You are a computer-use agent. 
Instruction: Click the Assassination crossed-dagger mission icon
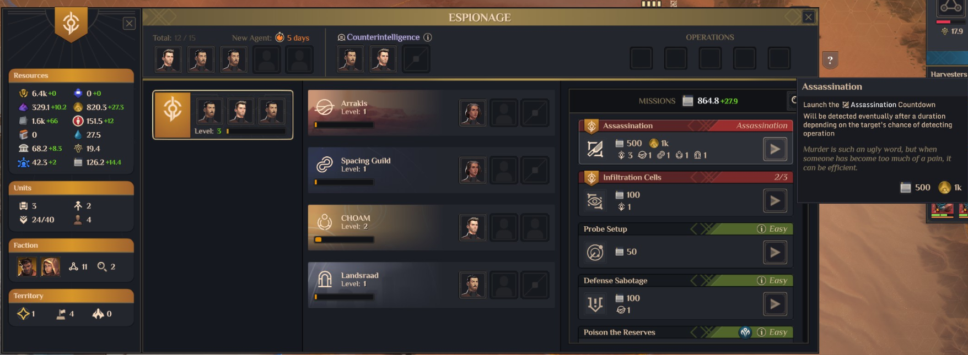pyautogui.click(x=595, y=149)
